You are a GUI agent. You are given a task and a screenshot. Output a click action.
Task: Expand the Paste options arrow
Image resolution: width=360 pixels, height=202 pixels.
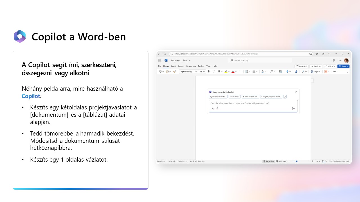tap(170, 72)
